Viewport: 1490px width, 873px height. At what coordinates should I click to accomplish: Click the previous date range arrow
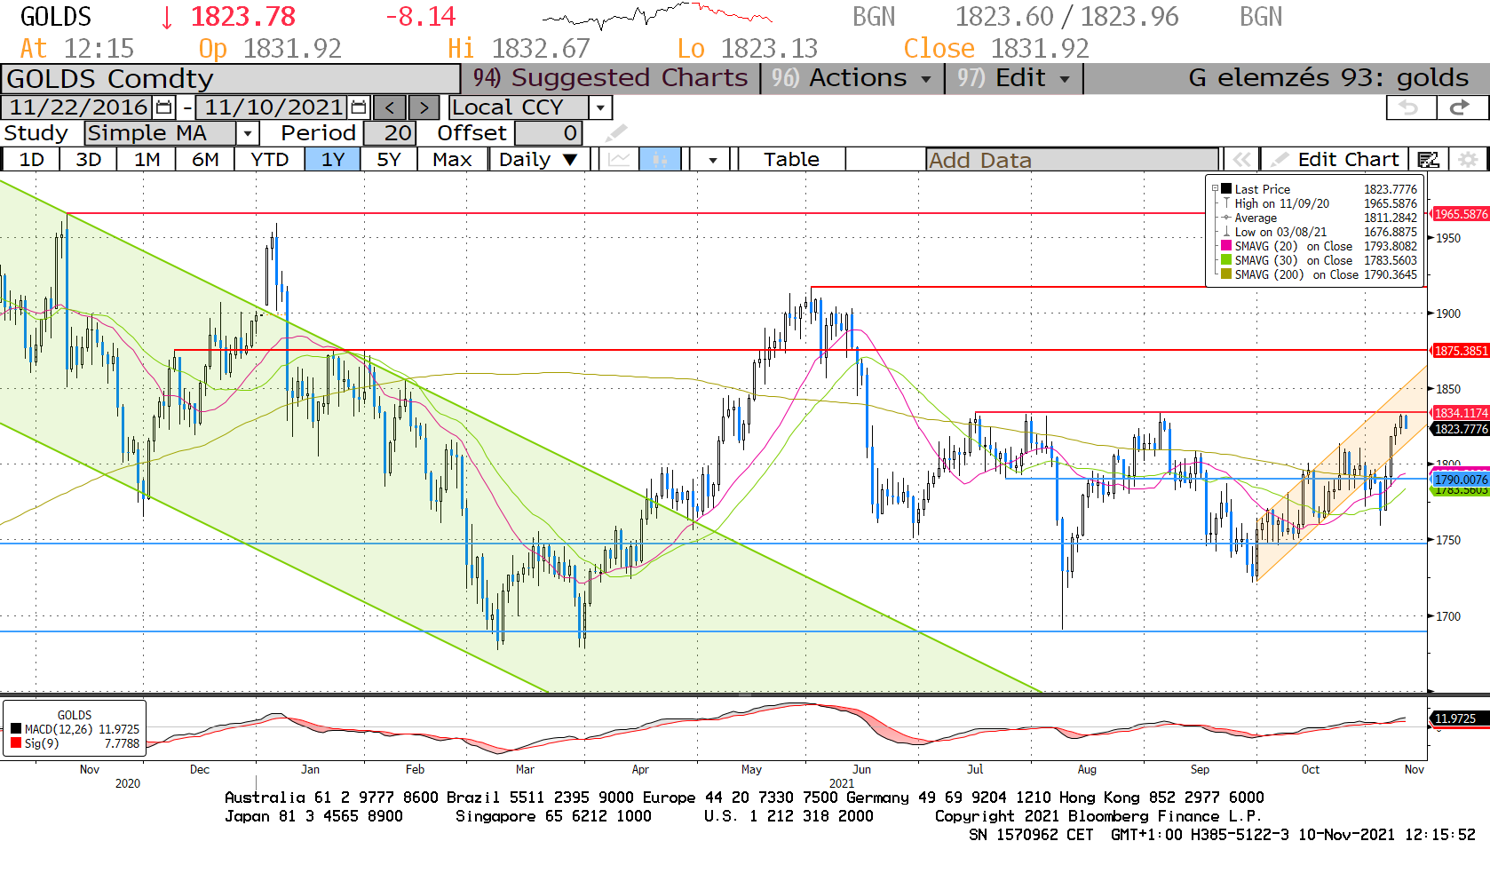pos(390,107)
